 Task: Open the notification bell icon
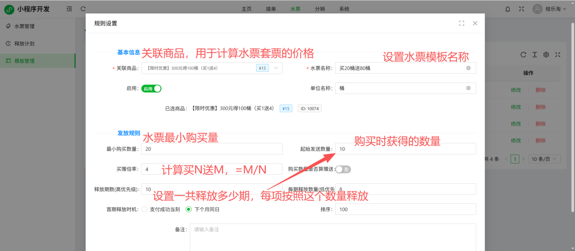click(x=508, y=9)
